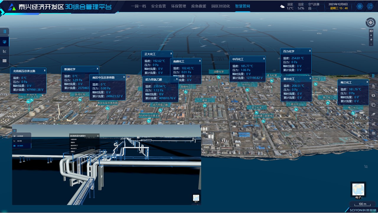378x213 pixels.
Task: Collapse the left sidebar list menu
Action: [4, 31]
